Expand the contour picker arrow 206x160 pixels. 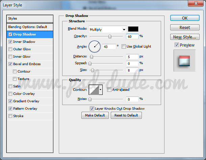point(101,90)
